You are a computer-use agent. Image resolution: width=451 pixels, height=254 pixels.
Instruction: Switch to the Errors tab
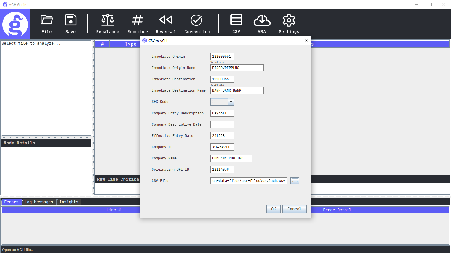click(11, 202)
